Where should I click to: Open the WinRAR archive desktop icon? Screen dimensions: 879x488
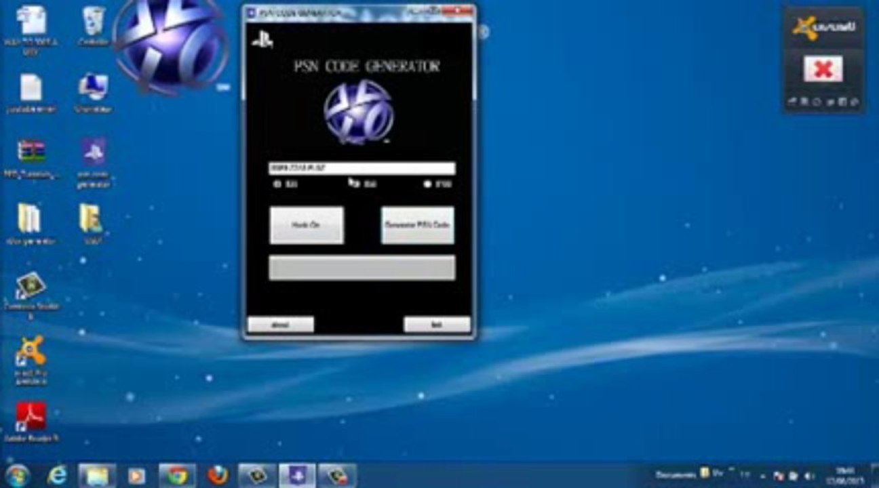[x=31, y=159]
